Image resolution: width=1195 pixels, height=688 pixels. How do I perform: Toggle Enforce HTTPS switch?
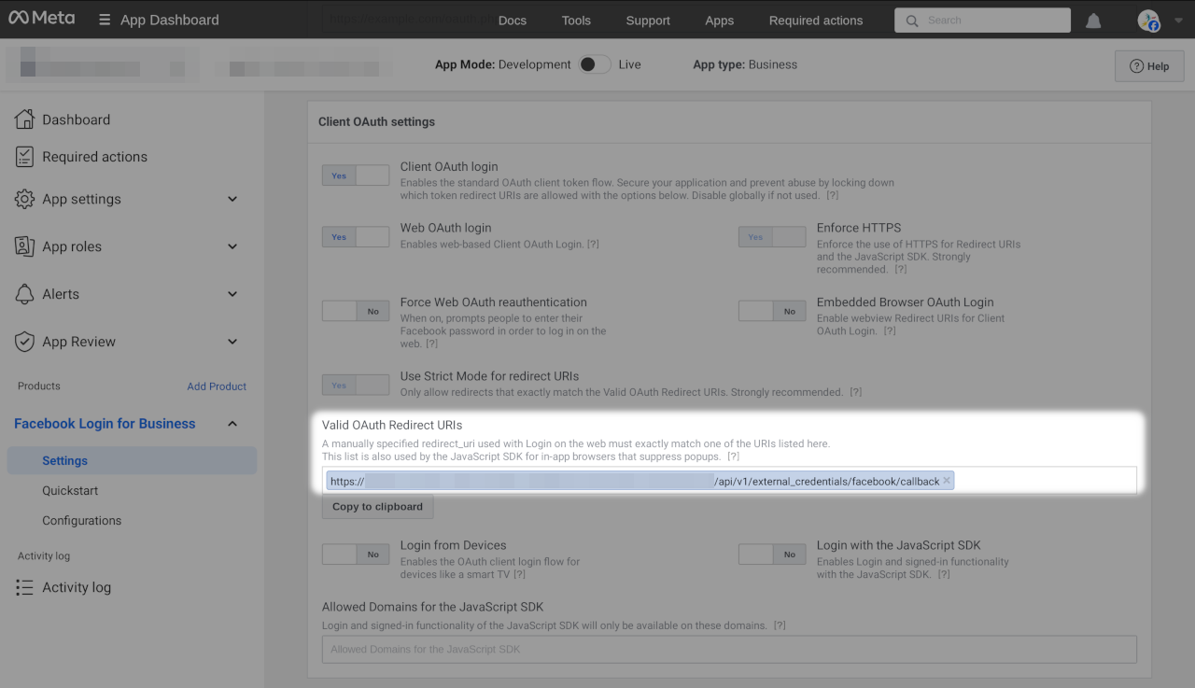[x=772, y=237]
